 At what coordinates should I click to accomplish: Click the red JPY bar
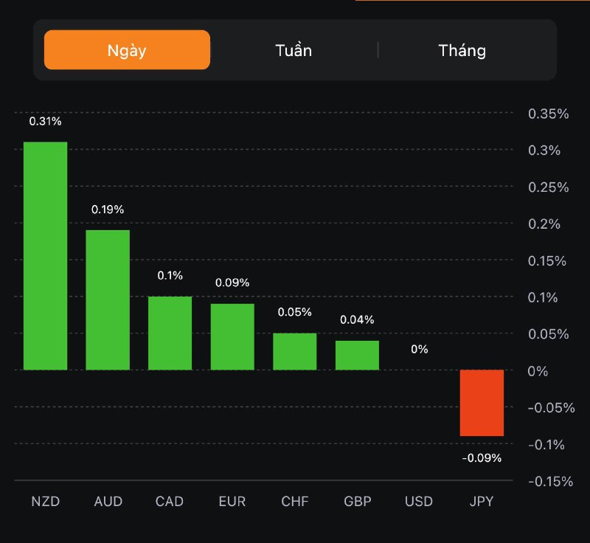click(482, 403)
